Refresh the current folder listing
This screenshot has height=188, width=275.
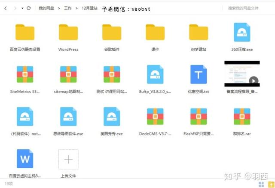click(x=29, y=8)
